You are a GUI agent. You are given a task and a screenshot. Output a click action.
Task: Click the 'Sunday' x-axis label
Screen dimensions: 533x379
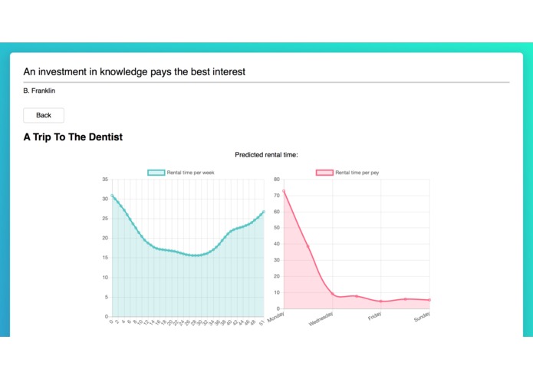click(422, 317)
